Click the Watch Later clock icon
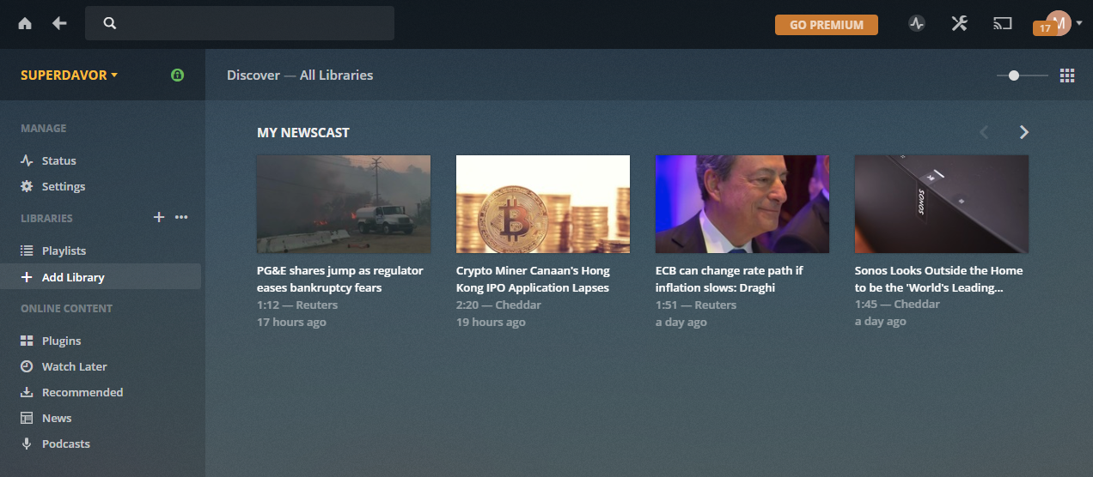Viewport: 1093px width, 477px height. (x=27, y=366)
